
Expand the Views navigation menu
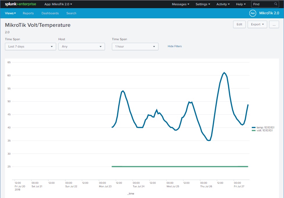pyautogui.click(x=10, y=13)
